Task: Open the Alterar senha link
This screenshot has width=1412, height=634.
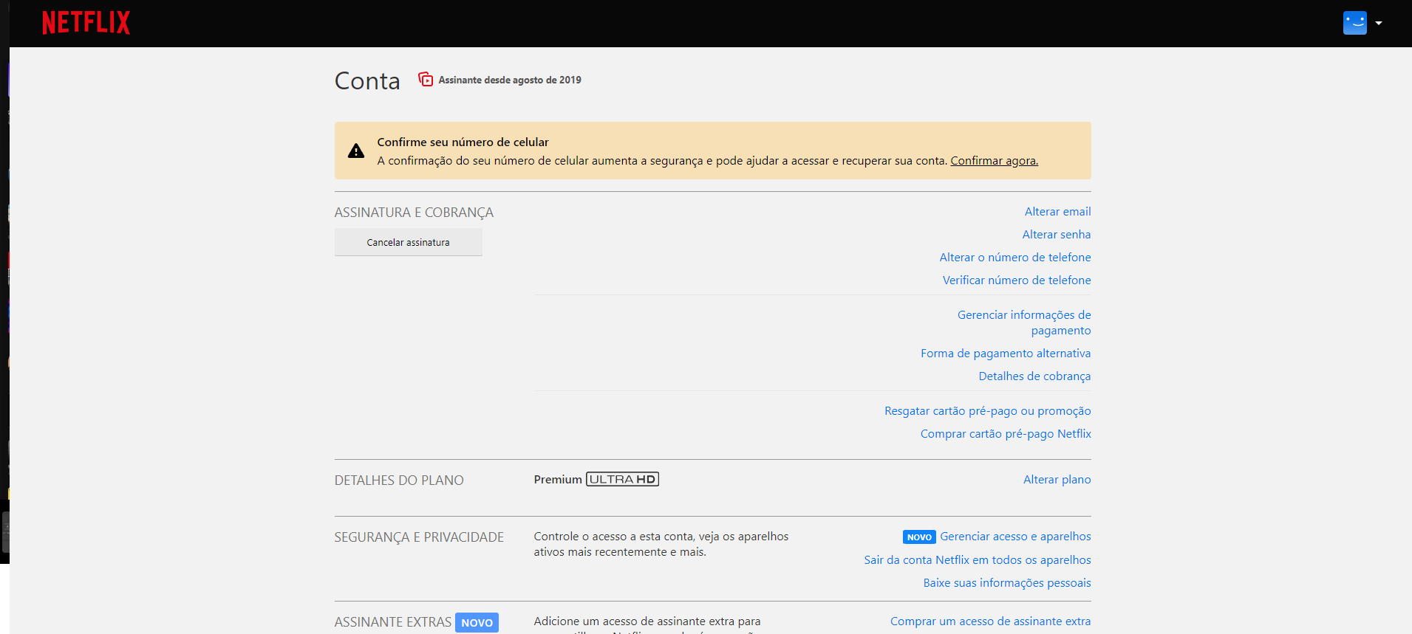Action: [1057, 235]
